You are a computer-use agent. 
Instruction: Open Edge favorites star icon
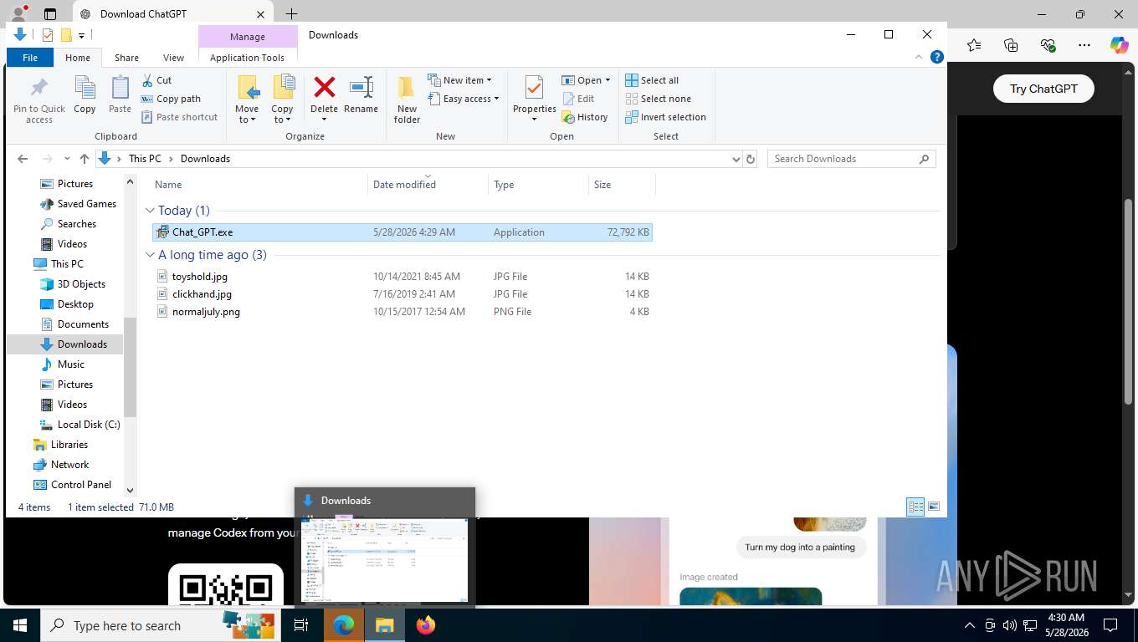(973, 45)
